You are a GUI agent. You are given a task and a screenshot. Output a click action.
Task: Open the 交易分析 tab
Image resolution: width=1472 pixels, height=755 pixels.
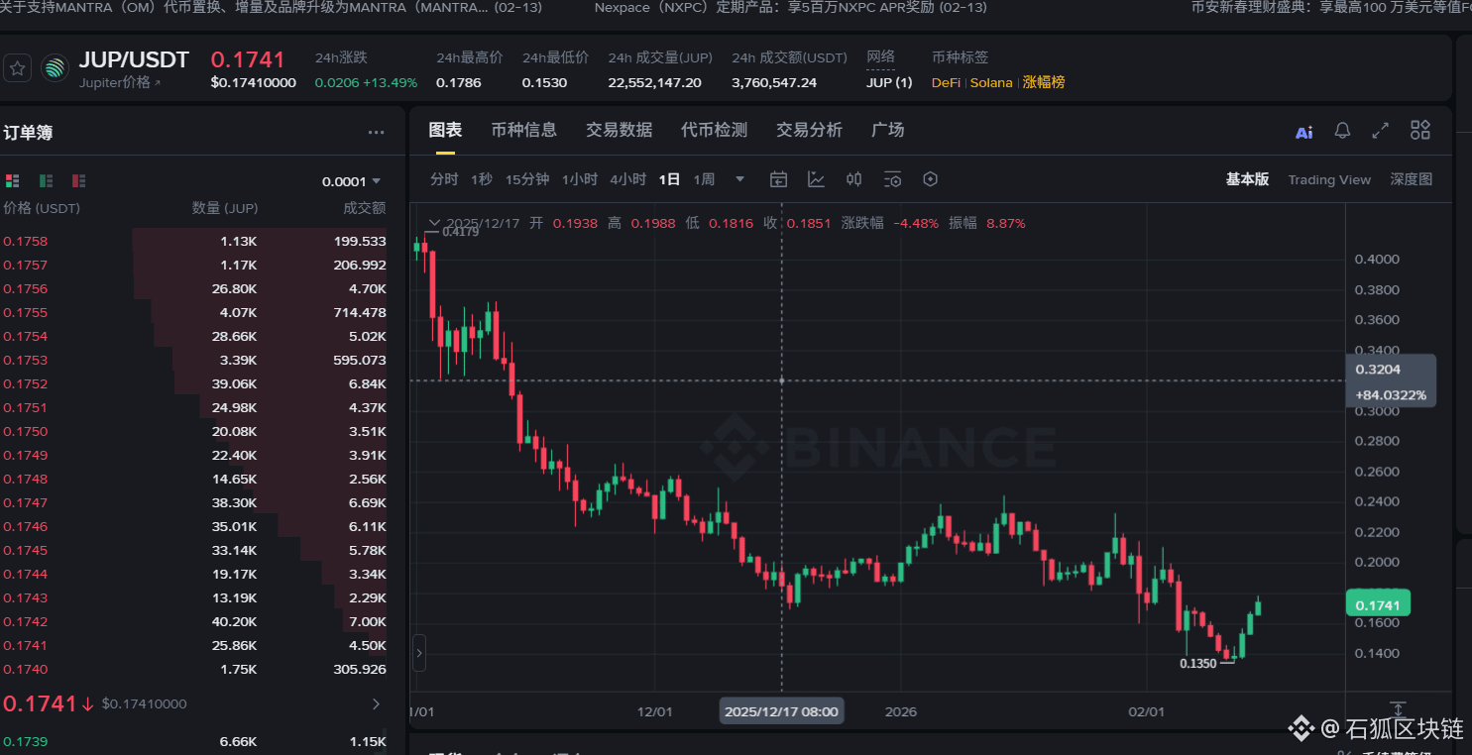(809, 130)
